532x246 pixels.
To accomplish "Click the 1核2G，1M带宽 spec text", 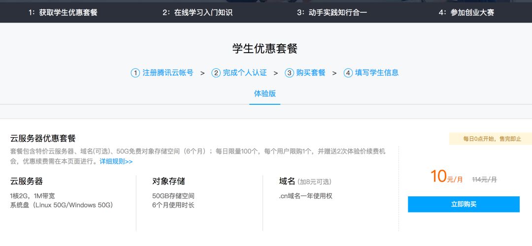I will 33,196.
